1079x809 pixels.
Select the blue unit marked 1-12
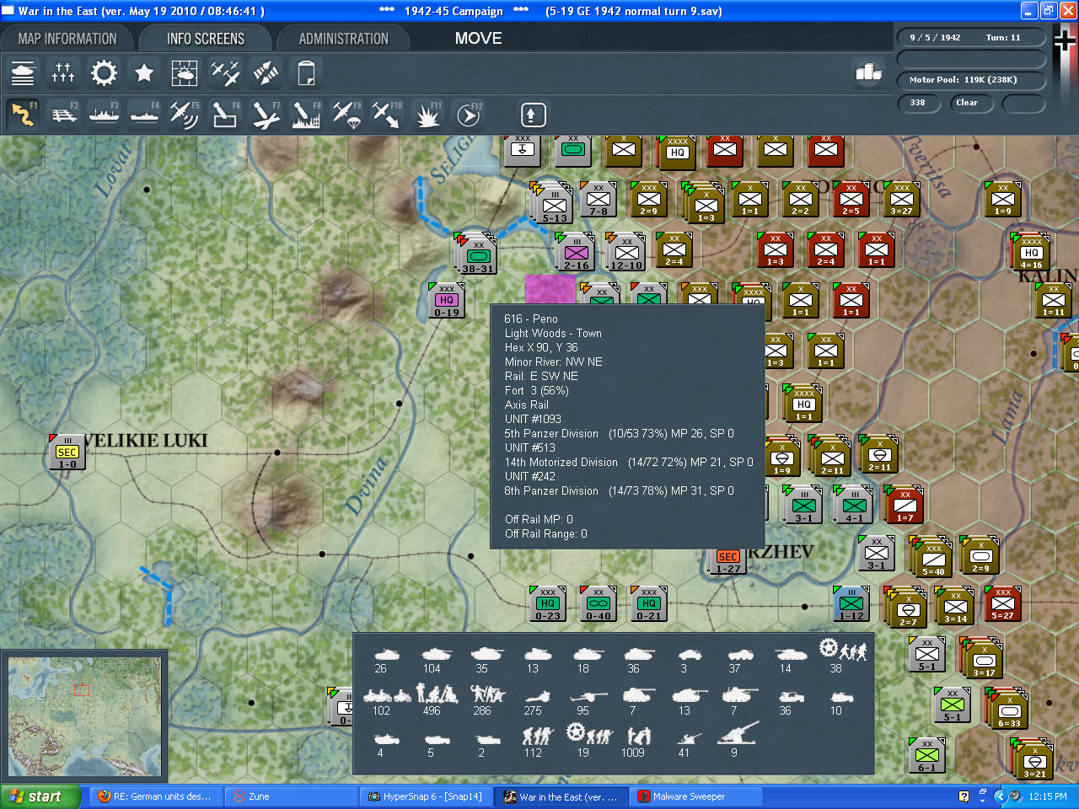[x=851, y=604]
